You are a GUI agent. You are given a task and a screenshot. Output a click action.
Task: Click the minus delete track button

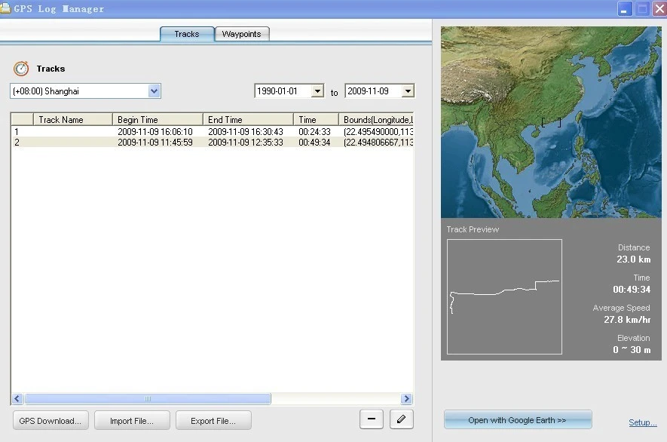click(372, 419)
